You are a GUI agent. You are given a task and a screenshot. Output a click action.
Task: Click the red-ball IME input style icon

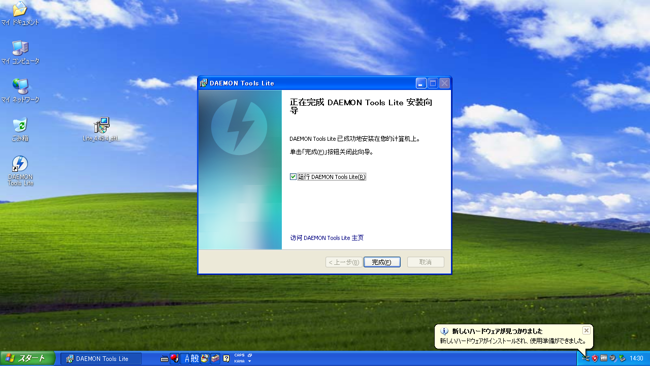point(175,358)
